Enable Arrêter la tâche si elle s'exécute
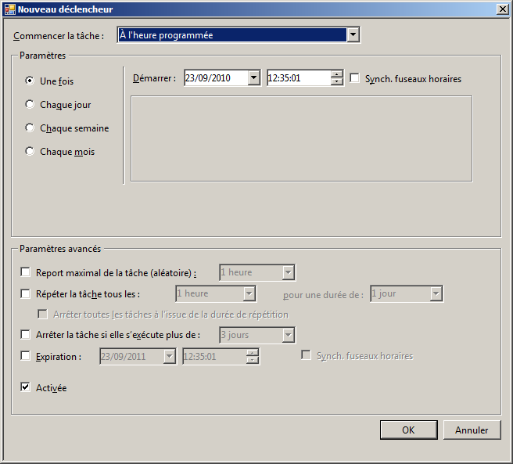513x464 pixels. (x=26, y=335)
